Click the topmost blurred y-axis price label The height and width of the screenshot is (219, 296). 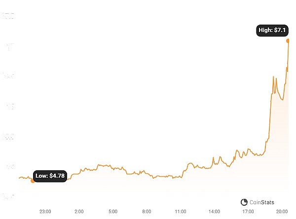point(8,16)
